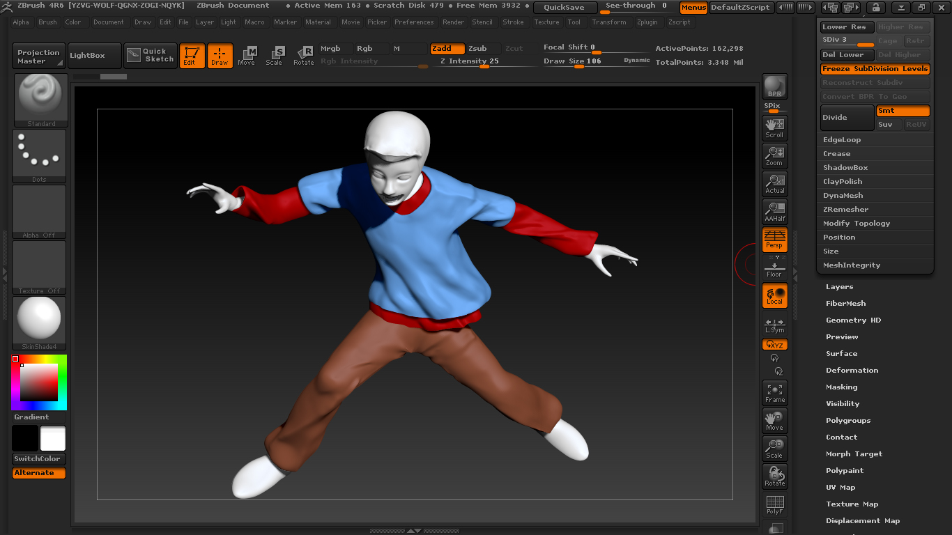Click the BPR render icon
Image resolution: width=952 pixels, height=535 pixels.
(x=774, y=86)
